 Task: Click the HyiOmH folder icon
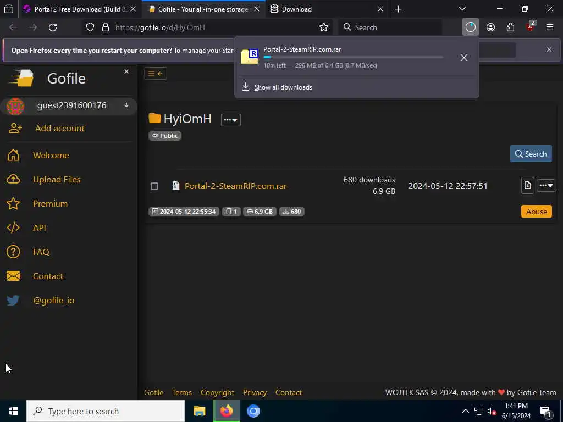coord(154,118)
